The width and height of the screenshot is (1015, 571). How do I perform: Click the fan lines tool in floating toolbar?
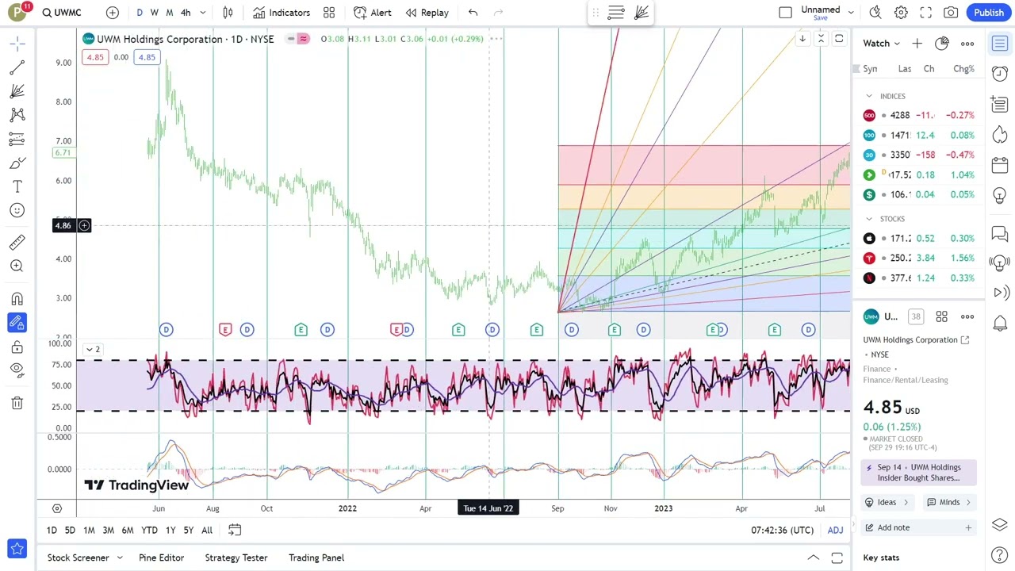642,13
